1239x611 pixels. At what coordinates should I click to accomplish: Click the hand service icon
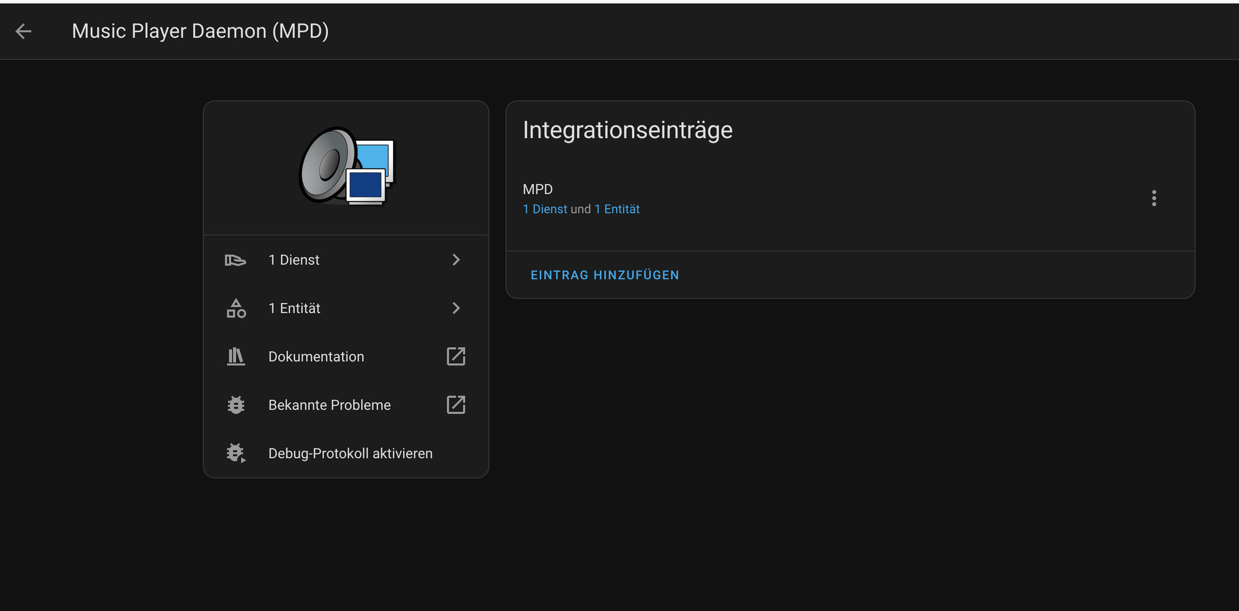click(x=236, y=260)
